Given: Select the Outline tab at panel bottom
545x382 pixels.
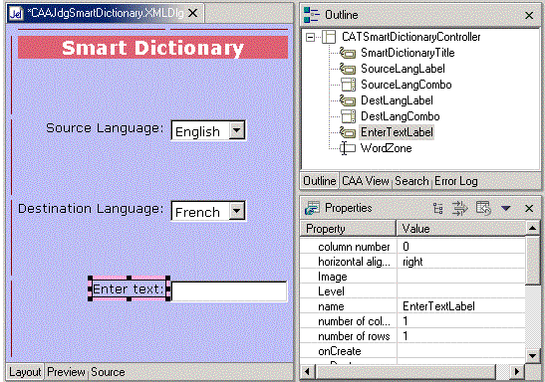Looking at the screenshot, I should click(320, 181).
